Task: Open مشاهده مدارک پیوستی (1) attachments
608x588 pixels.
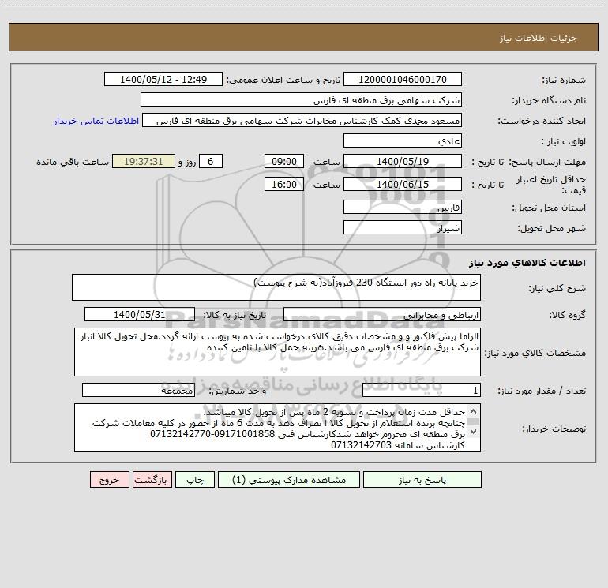Action: 289,480
